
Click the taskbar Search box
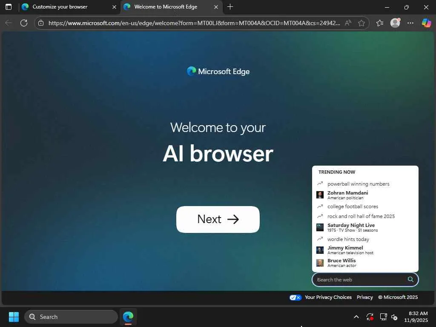click(x=71, y=317)
